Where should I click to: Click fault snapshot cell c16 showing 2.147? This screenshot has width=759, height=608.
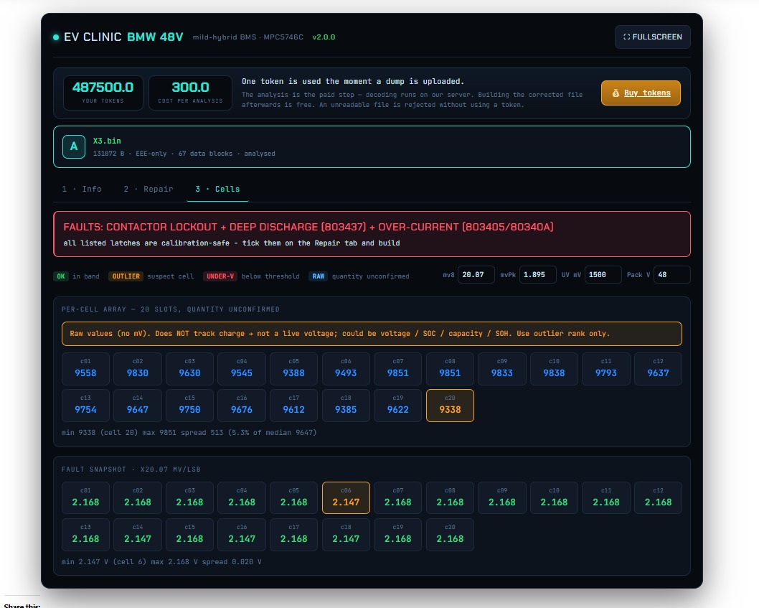click(242, 535)
